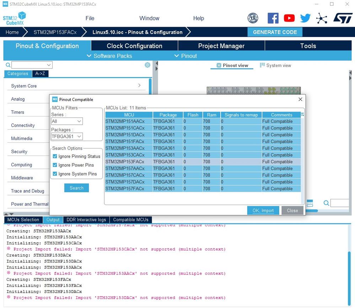The height and width of the screenshot is (308, 355).
Task: Click error icon beside STM32MP153DACx import failure
Action: pos(9,297)
